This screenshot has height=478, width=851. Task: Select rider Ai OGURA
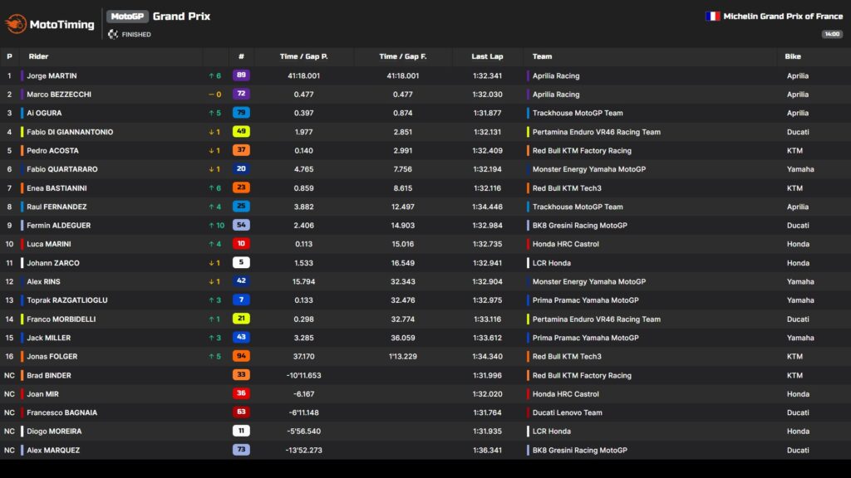coord(44,113)
